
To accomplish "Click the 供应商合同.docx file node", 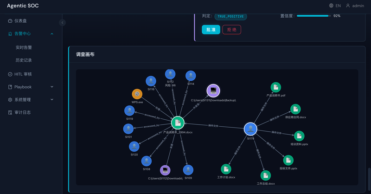I will tap(295, 109).
